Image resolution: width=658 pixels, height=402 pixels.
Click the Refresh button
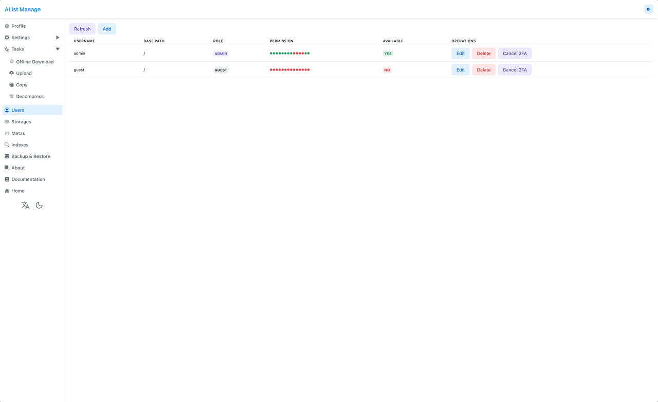pos(82,29)
